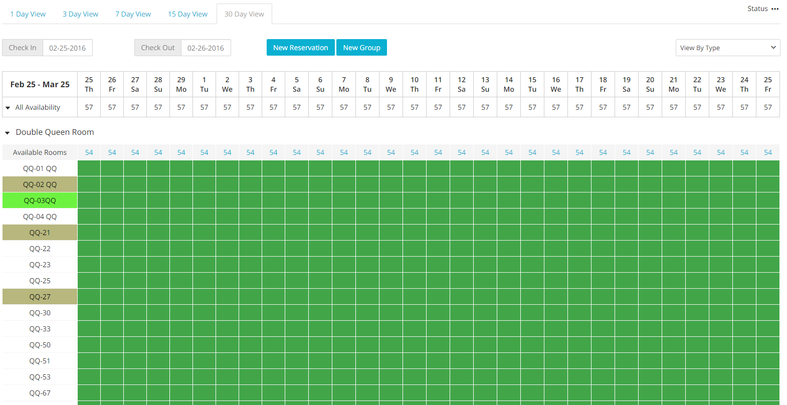
Task: Click the 19 Sa date column header
Action: pyautogui.click(x=627, y=84)
